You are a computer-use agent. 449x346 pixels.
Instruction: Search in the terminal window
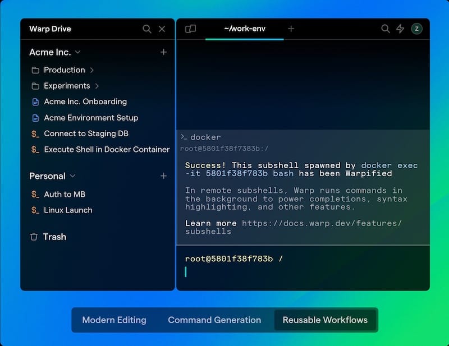click(386, 29)
